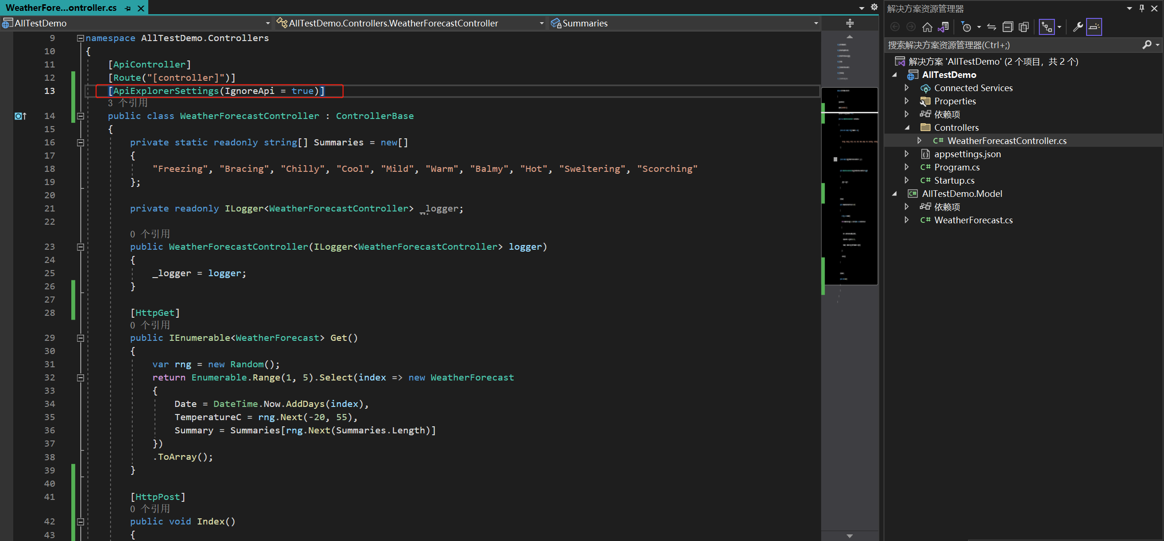Open search options dropdown in Solution Explorer
Screen dimensions: 1164x541
tap(1157, 45)
